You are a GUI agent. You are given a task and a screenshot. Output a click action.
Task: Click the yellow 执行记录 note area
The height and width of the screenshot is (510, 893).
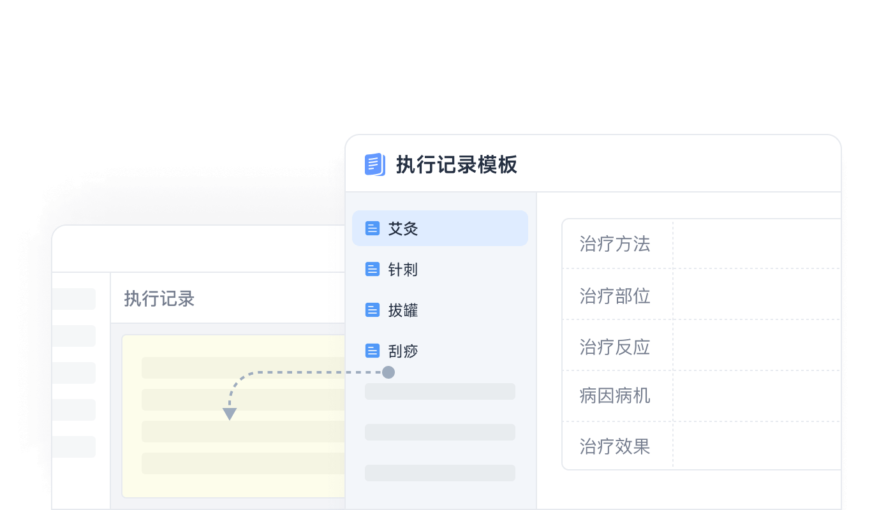233,416
